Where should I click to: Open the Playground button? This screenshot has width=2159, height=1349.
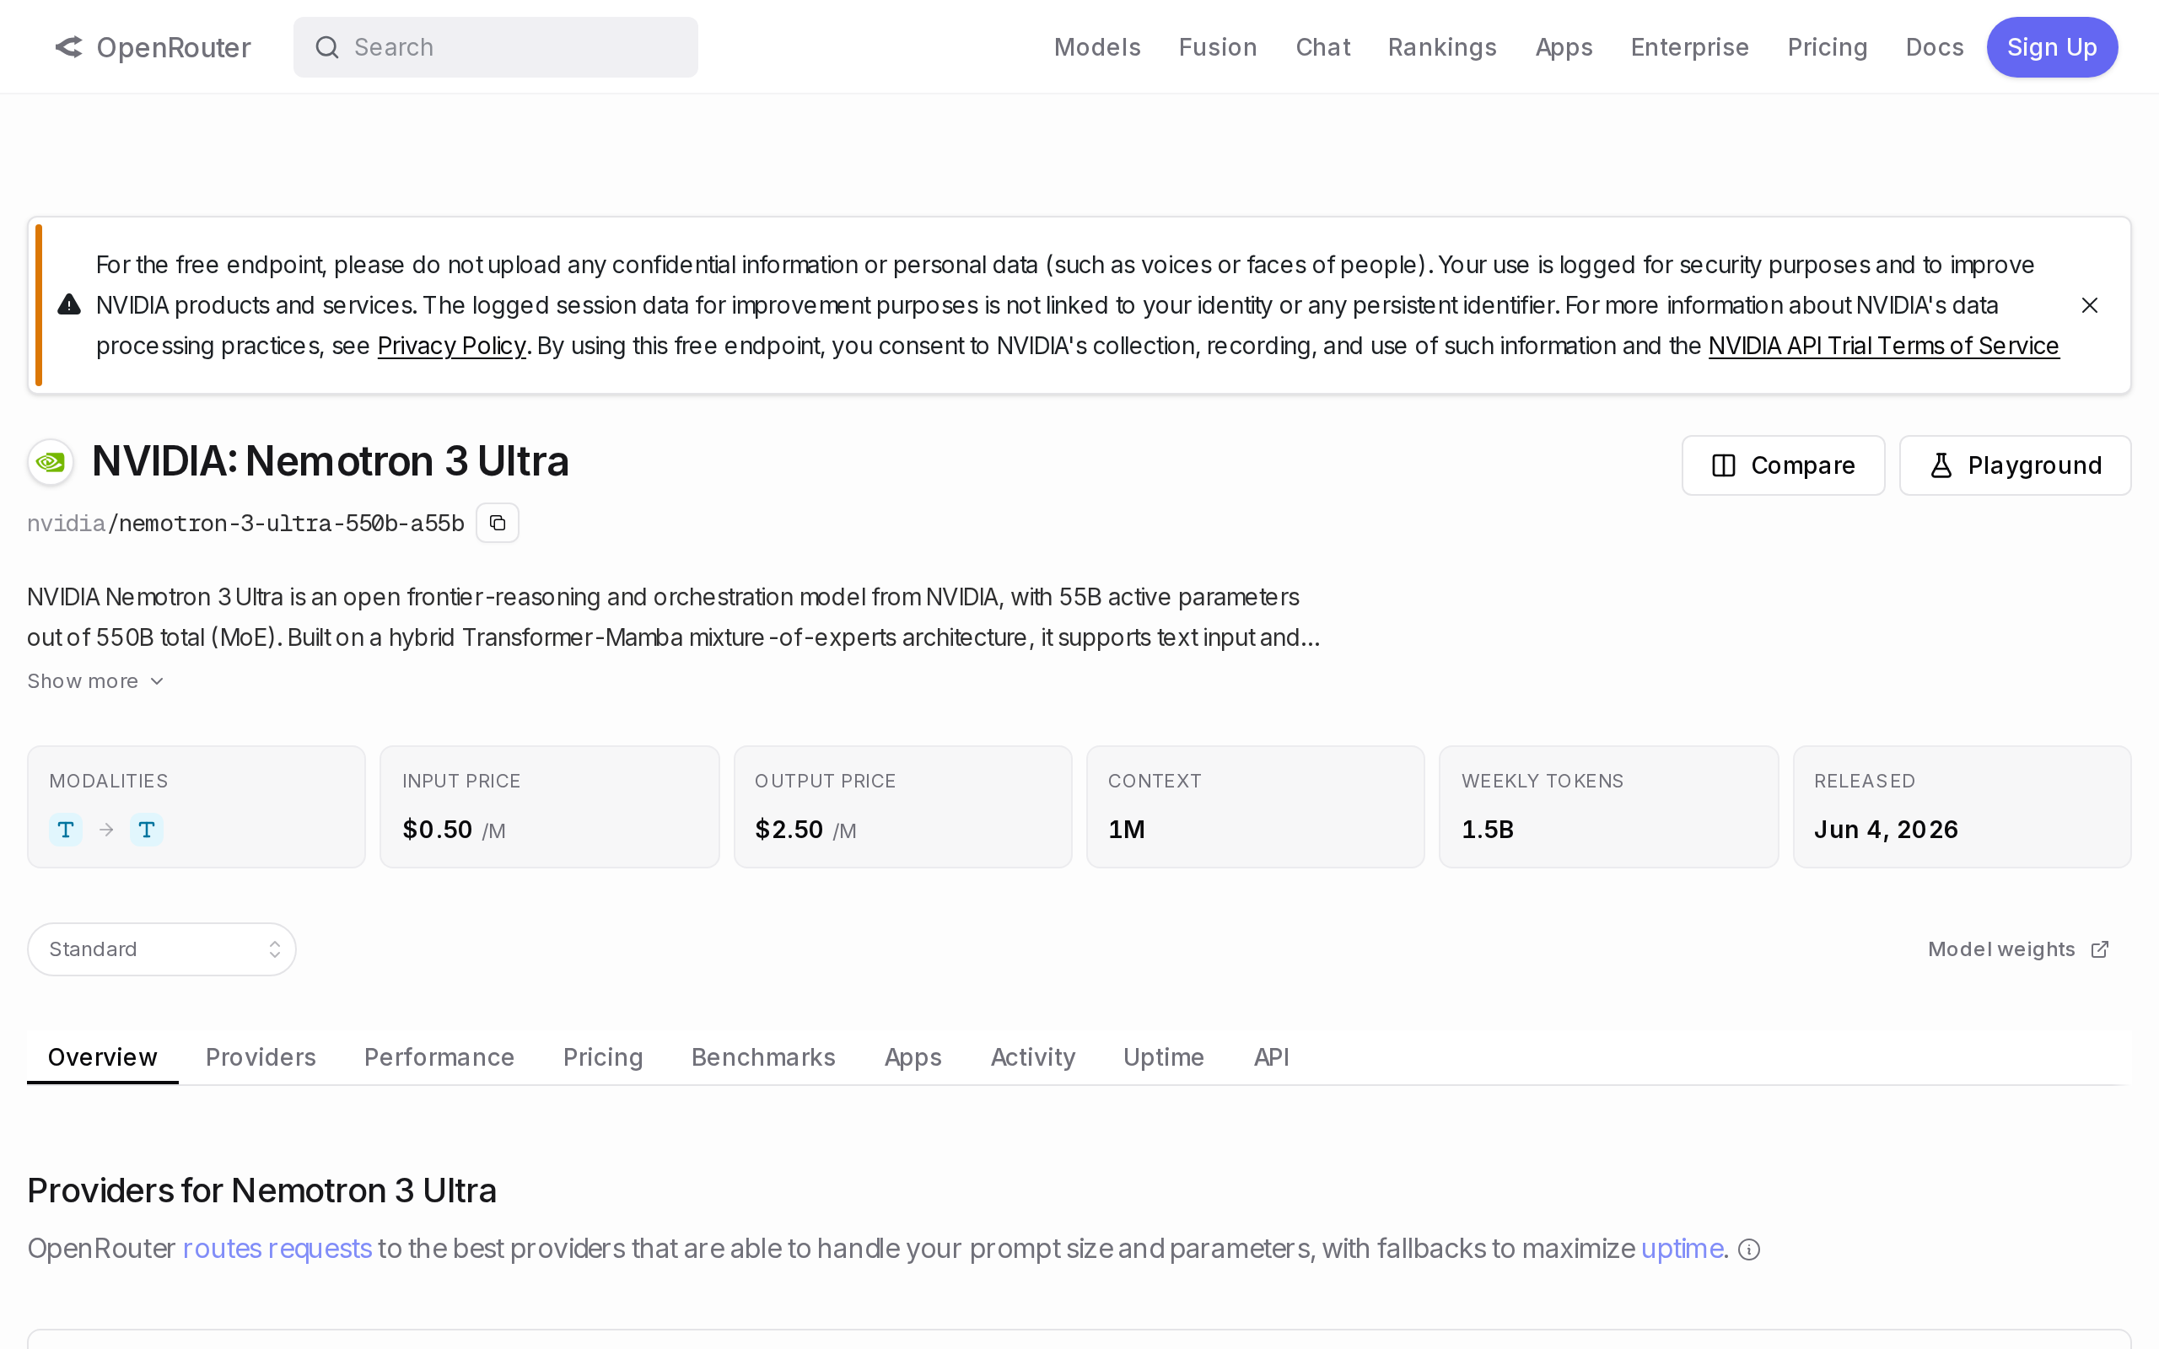point(2016,465)
